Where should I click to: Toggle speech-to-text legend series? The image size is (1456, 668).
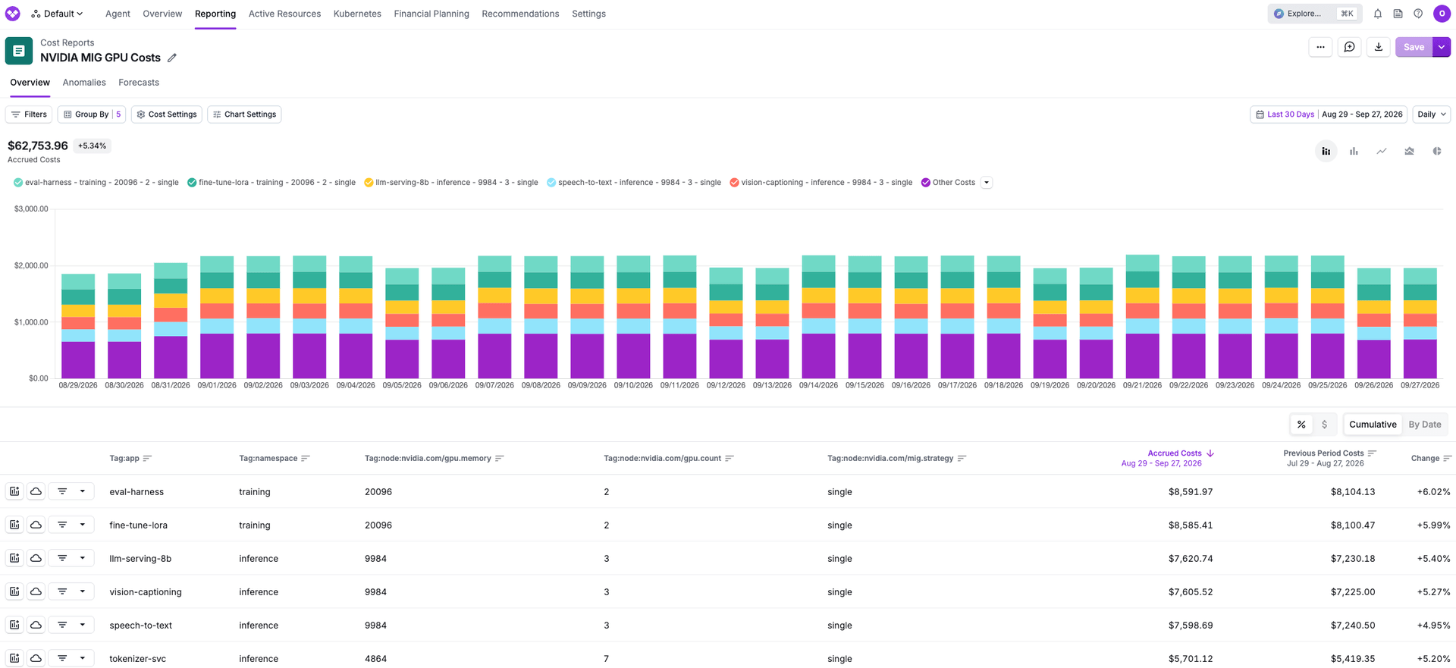click(634, 183)
